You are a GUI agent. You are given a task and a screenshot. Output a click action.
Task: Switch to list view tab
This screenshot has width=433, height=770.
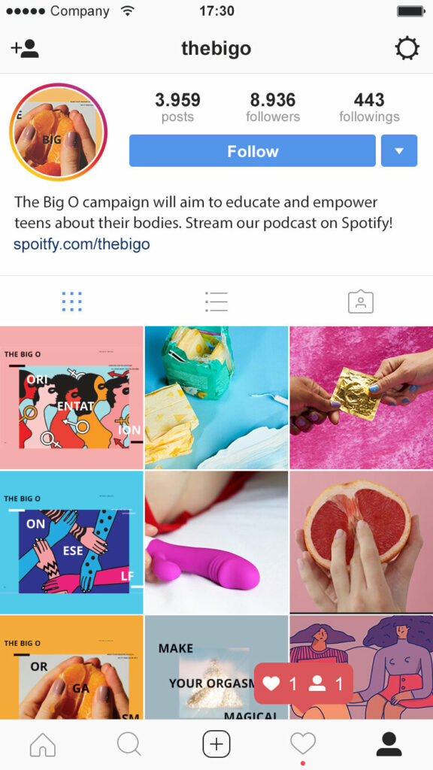point(216,302)
